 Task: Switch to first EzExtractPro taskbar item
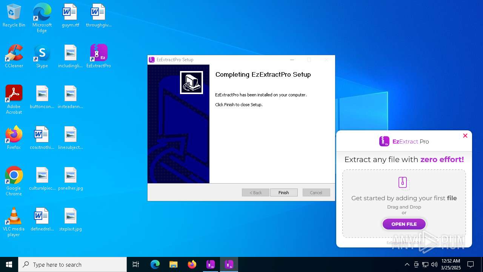point(211,264)
